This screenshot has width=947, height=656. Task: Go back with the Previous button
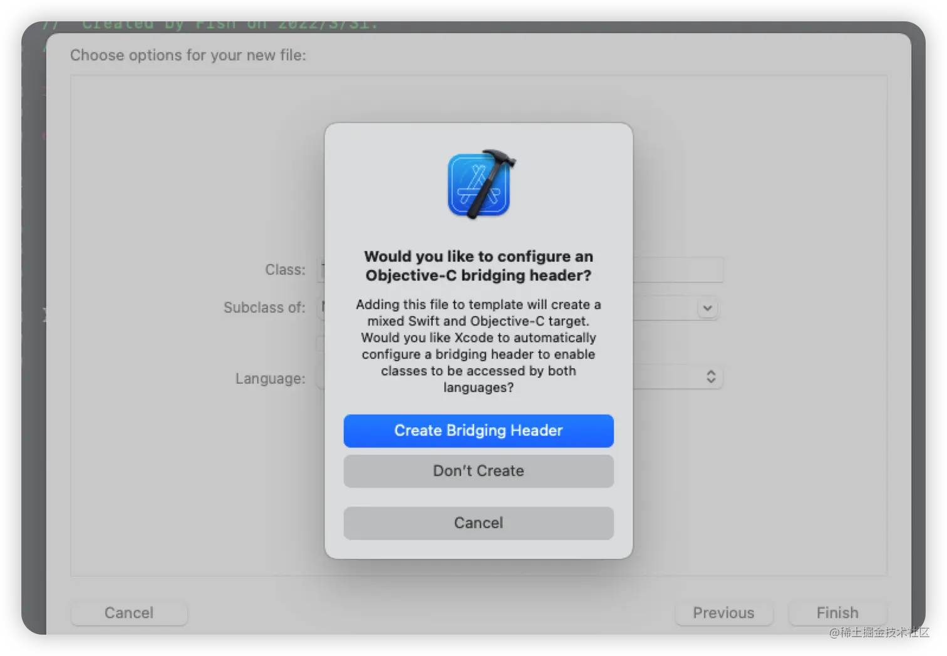pos(723,613)
